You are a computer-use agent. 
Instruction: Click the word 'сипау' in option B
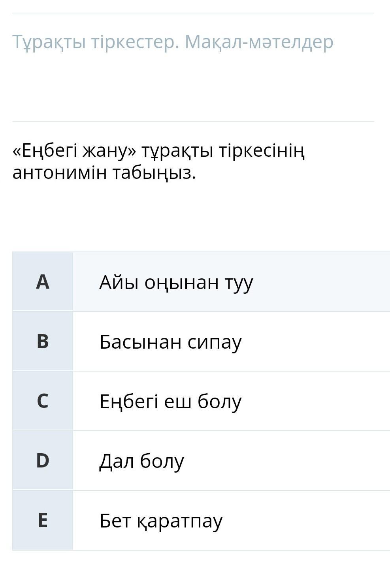pyautogui.click(x=215, y=343)
